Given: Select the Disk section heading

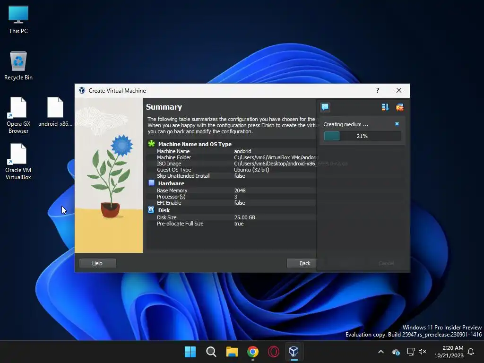Looking at the screenshot, I should (164, 210).
